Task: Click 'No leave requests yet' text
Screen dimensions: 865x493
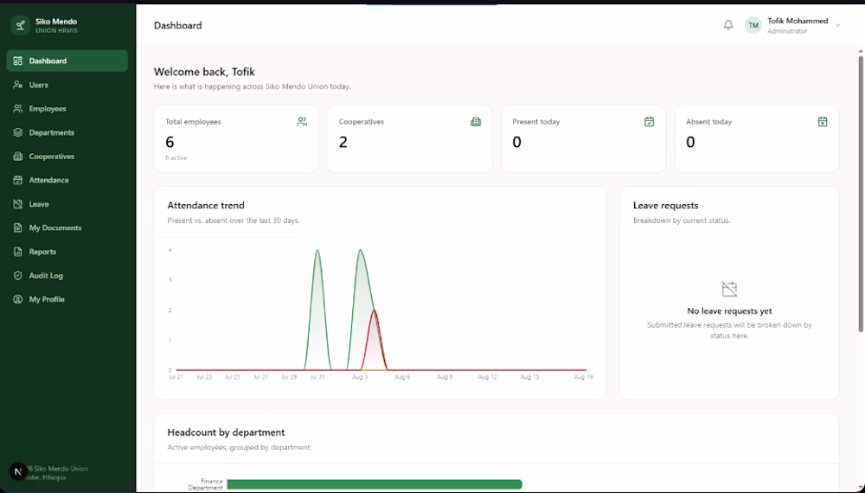Action: pos(729,311)
